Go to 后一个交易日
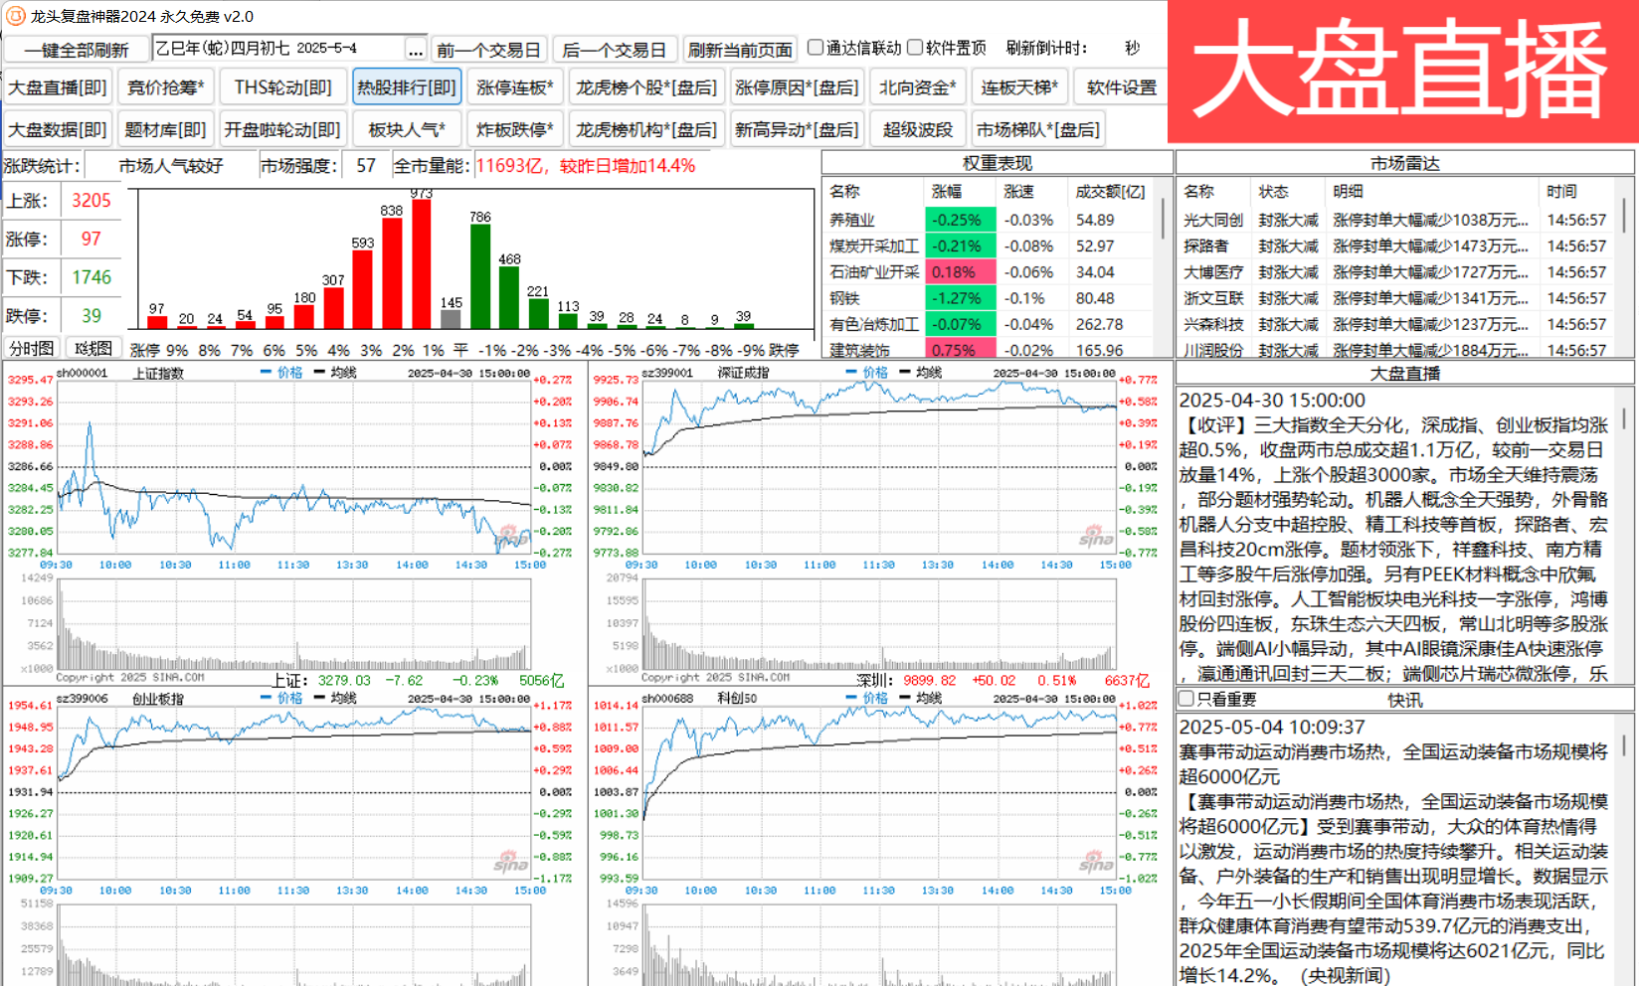The image size is (1639, 986). click(x=615, y=50)
